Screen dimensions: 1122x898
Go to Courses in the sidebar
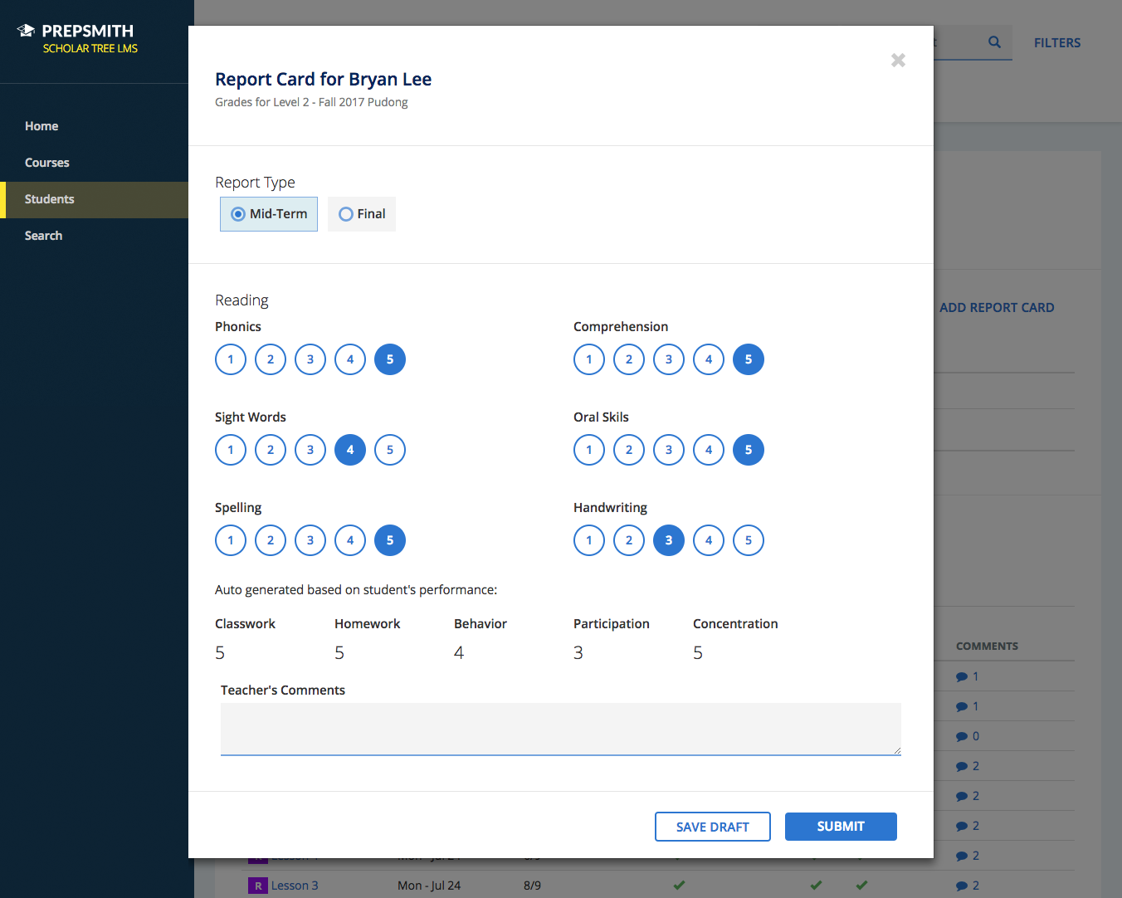[47, 163]
